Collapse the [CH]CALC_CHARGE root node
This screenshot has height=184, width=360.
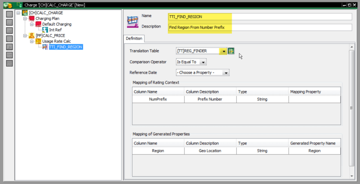tap(18, 13)
